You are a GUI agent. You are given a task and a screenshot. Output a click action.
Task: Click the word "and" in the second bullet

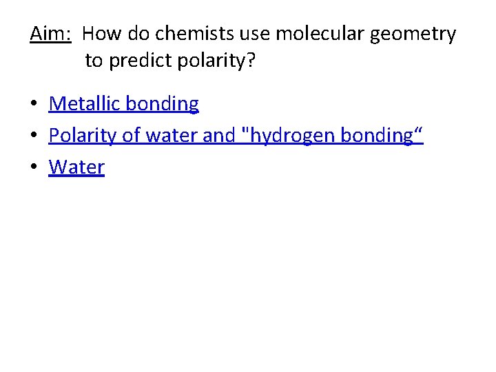click(x=219, y=136)
